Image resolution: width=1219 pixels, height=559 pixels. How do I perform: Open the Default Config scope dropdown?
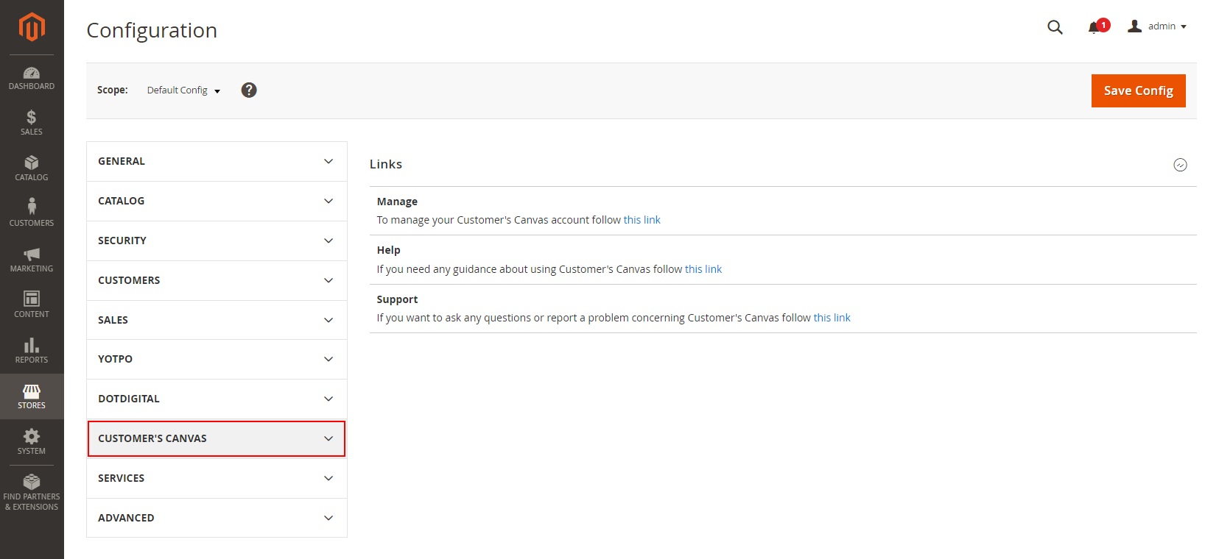coord(183,90)
